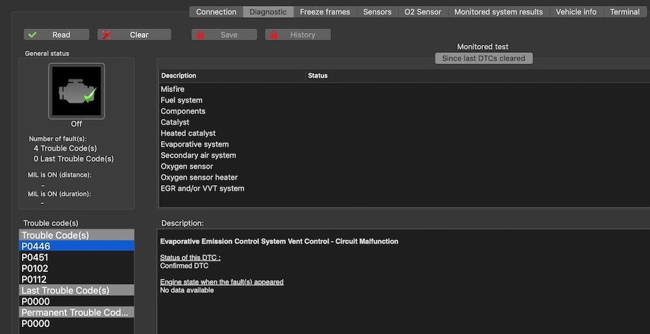This screenshot has width=650, height=334.
Task: Select trouble code P0102
Action: 35,269
